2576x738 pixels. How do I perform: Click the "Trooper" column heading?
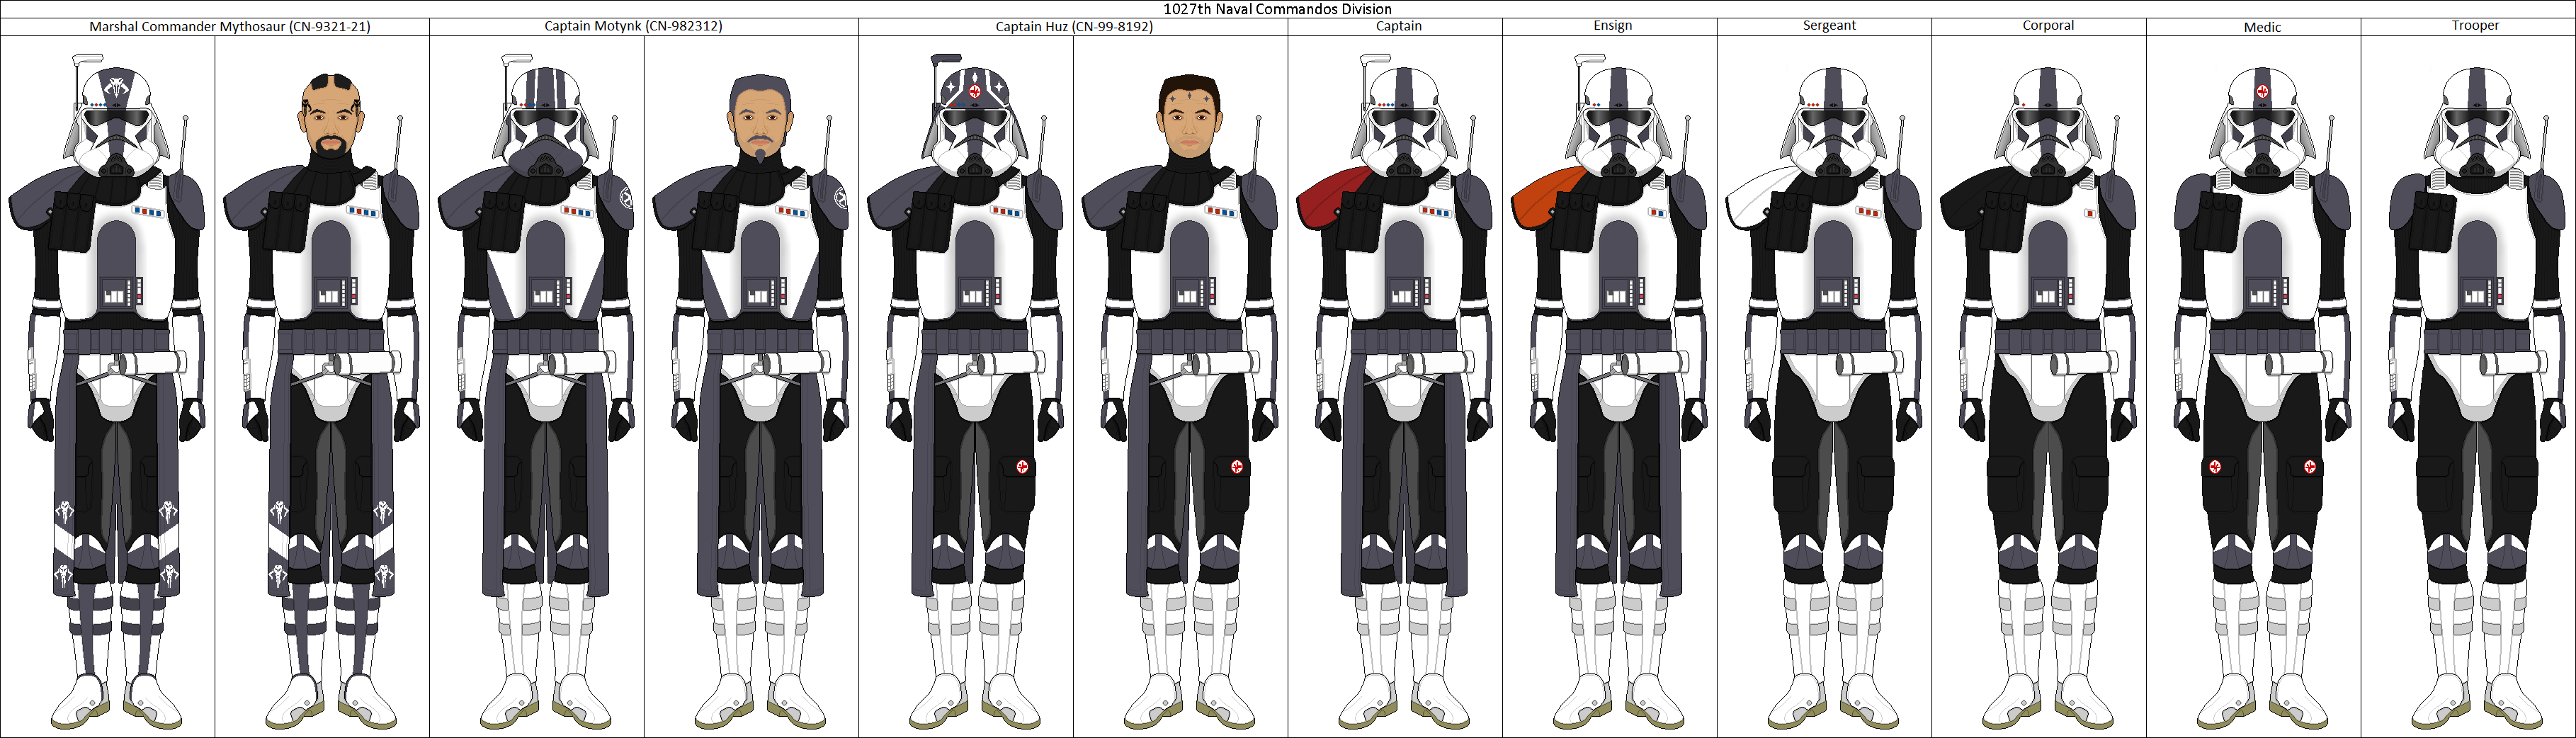point(2475,26)
